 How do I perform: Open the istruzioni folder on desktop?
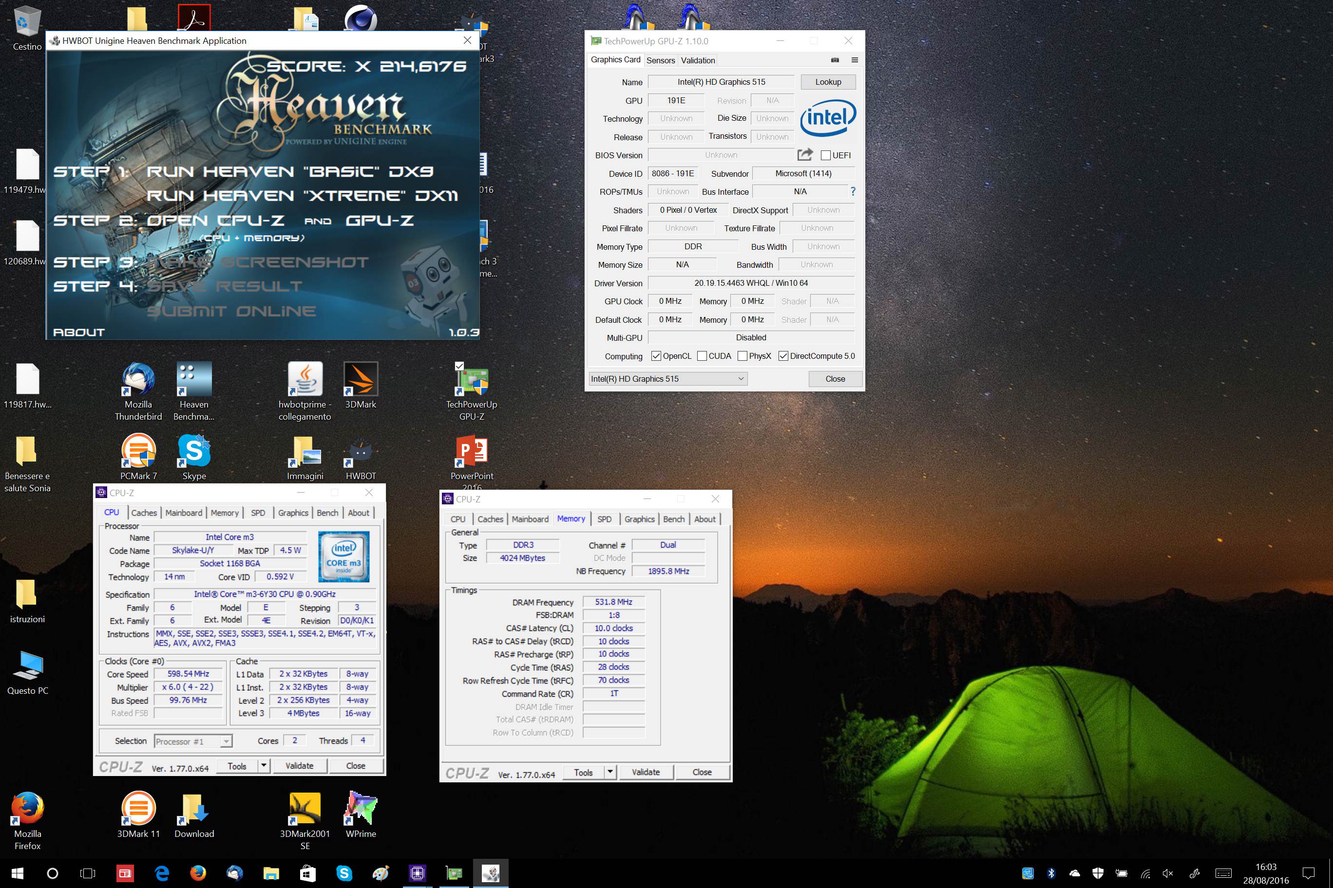pyautogui.click(x=27, y=600)
